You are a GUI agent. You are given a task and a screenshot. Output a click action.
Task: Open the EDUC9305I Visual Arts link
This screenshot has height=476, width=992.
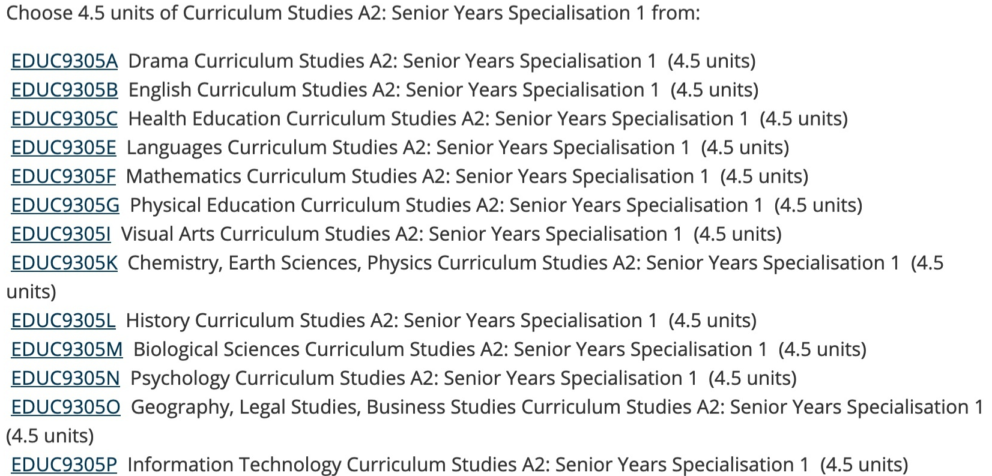pyautogui.click(x=61, y=234)
